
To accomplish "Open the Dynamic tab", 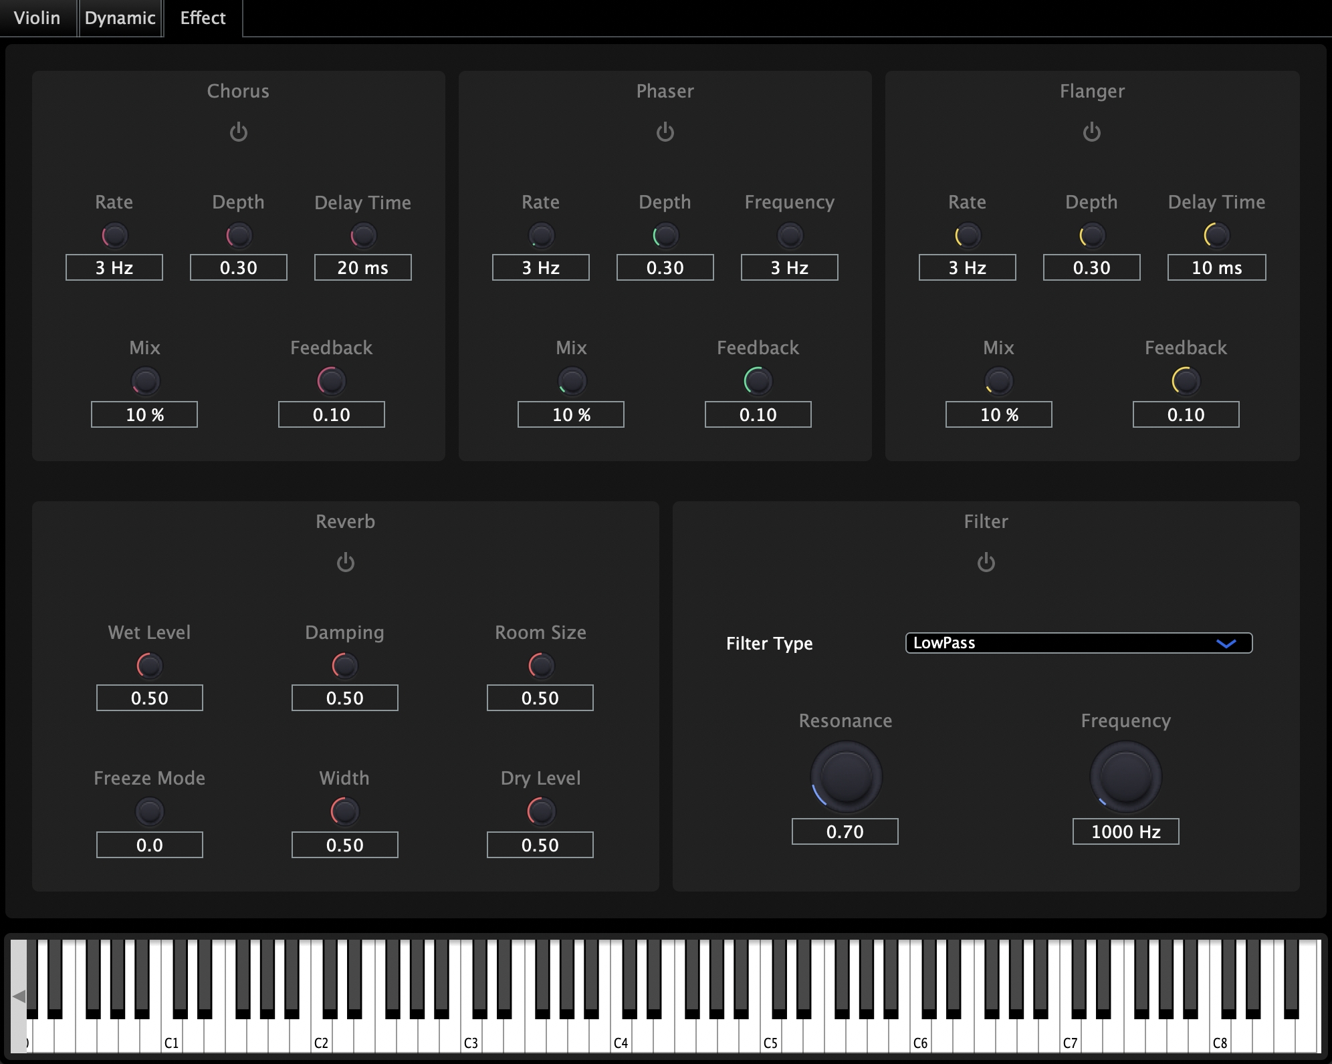I will pos(120,18).
